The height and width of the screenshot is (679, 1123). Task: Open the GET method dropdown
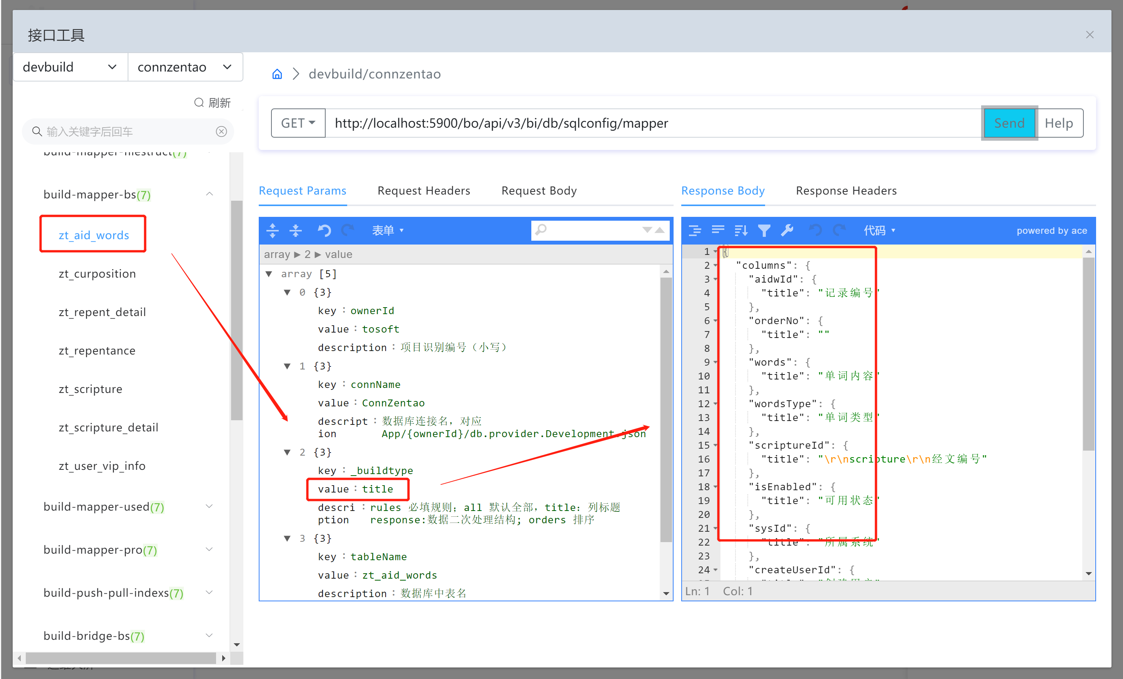(x=298, y=123)
